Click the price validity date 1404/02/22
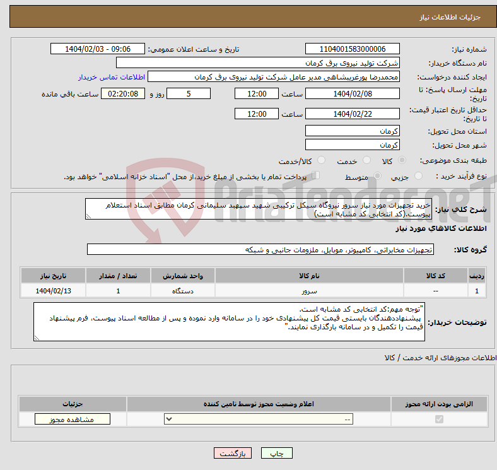Image resolution: width=497 pixels, height=470 pixels. [x=353, y=114]
